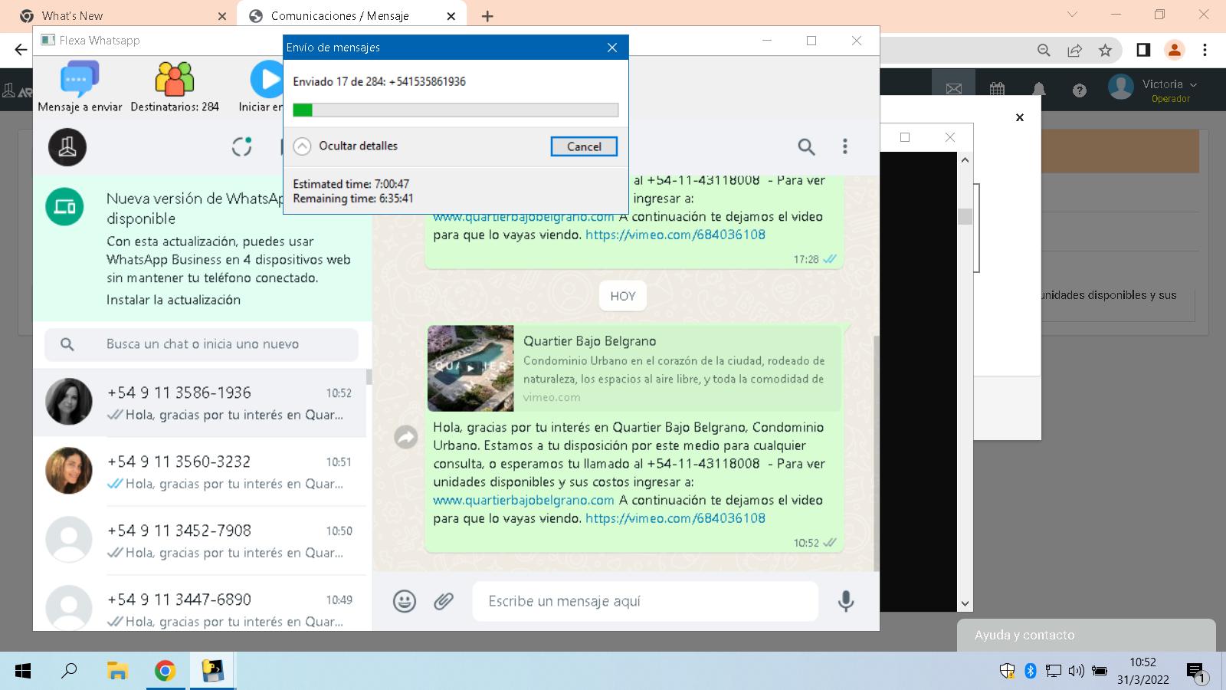Open File Explorer from taskbar
Viewport: 1226px width, 690px height.
tap(116, 672)
